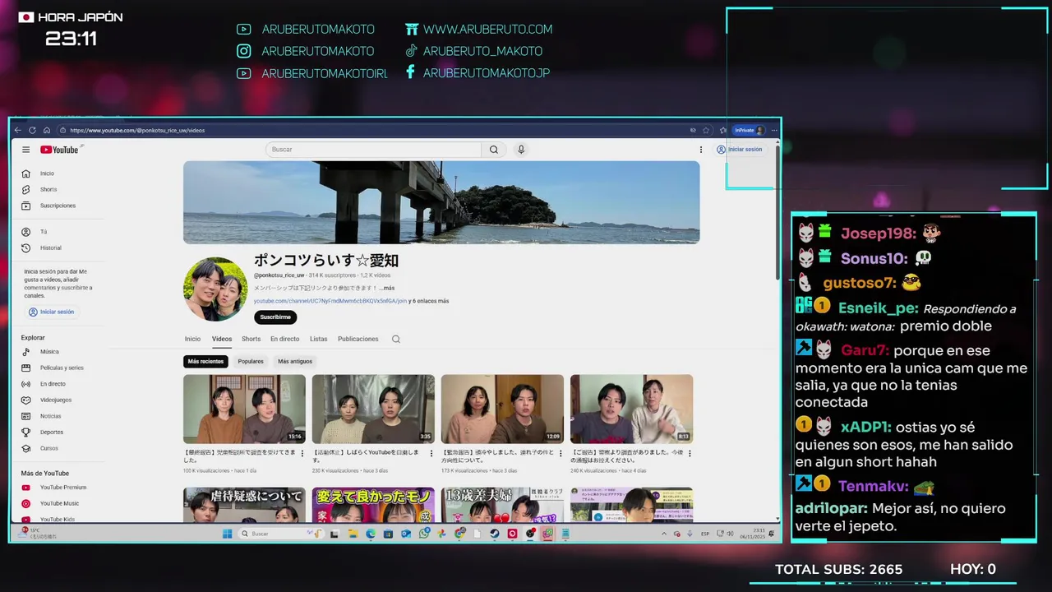Click the search magnifier button on YouTube
Viewport: 1052px width, 592px height.
[x=494, y=150]
